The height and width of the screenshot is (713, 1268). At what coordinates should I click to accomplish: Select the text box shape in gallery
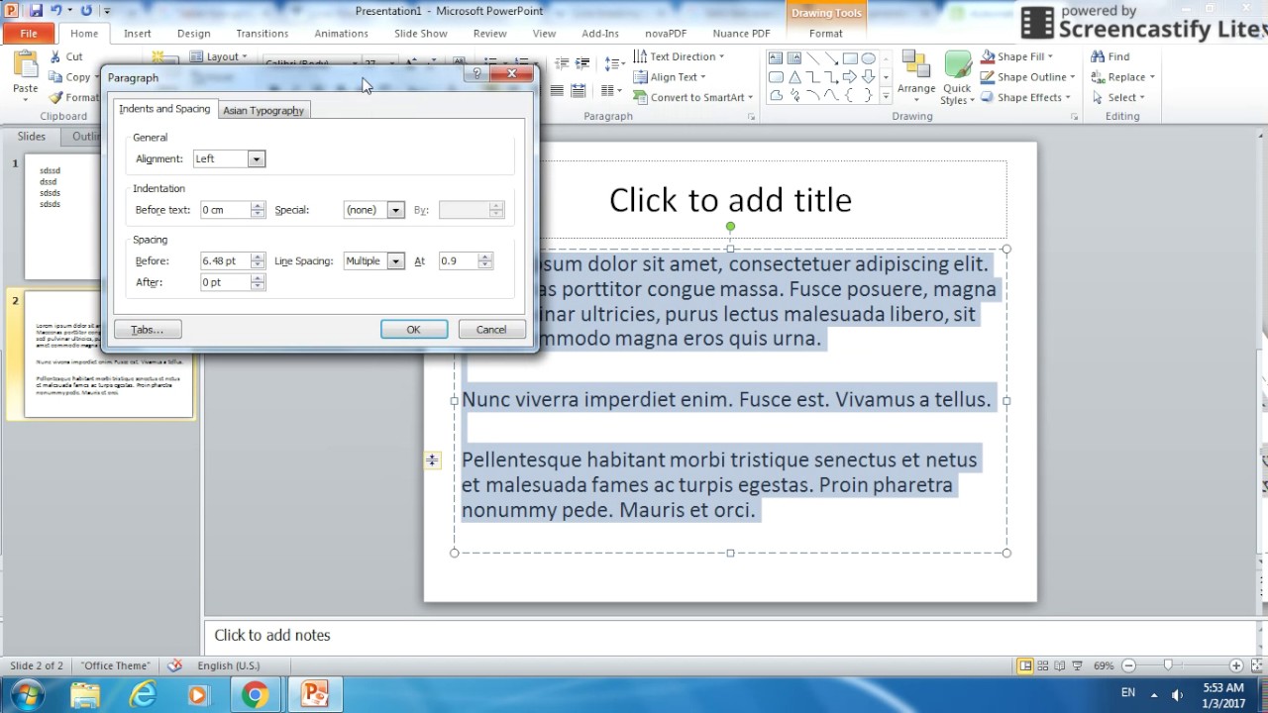[x=777, y=58]
